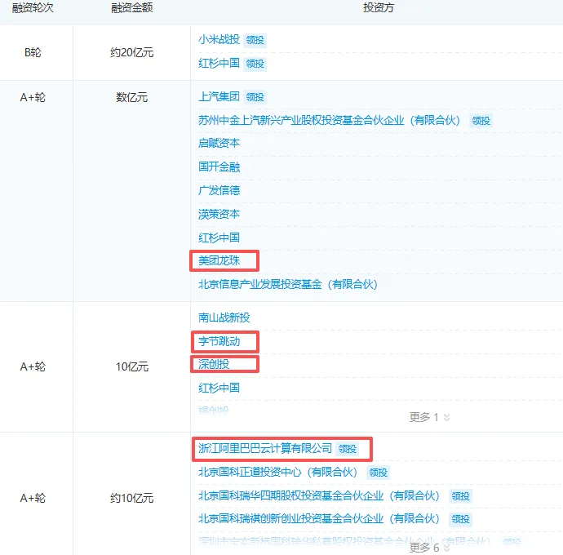Viewport: 563px width, 555px height.
Task: Open 浙江阿里巴巴云计算有限公司 link
Action: 265,448
